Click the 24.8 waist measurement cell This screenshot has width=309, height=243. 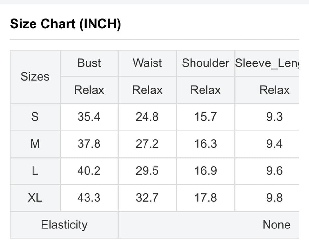[147, 117]
